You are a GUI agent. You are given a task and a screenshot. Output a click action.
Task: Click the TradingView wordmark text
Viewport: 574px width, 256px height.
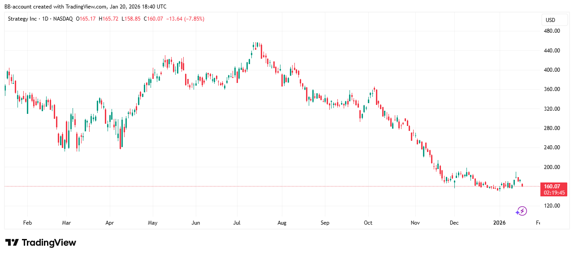coord(49,243)
